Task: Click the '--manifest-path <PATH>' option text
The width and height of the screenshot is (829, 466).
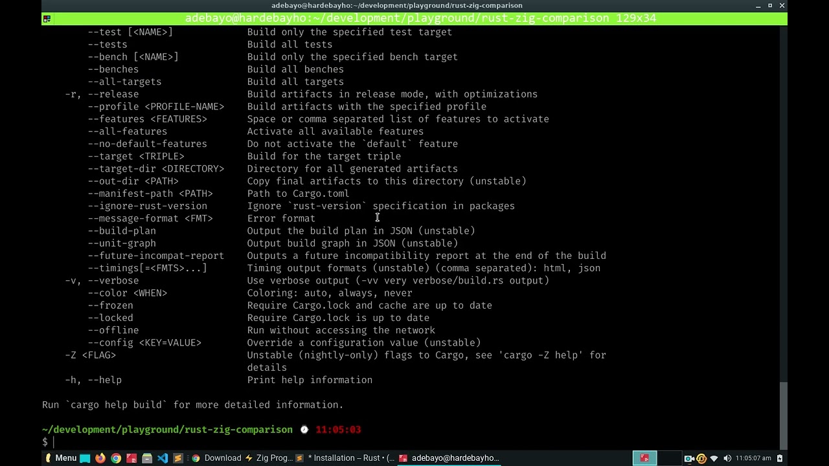Action: [x=150, y=194]
